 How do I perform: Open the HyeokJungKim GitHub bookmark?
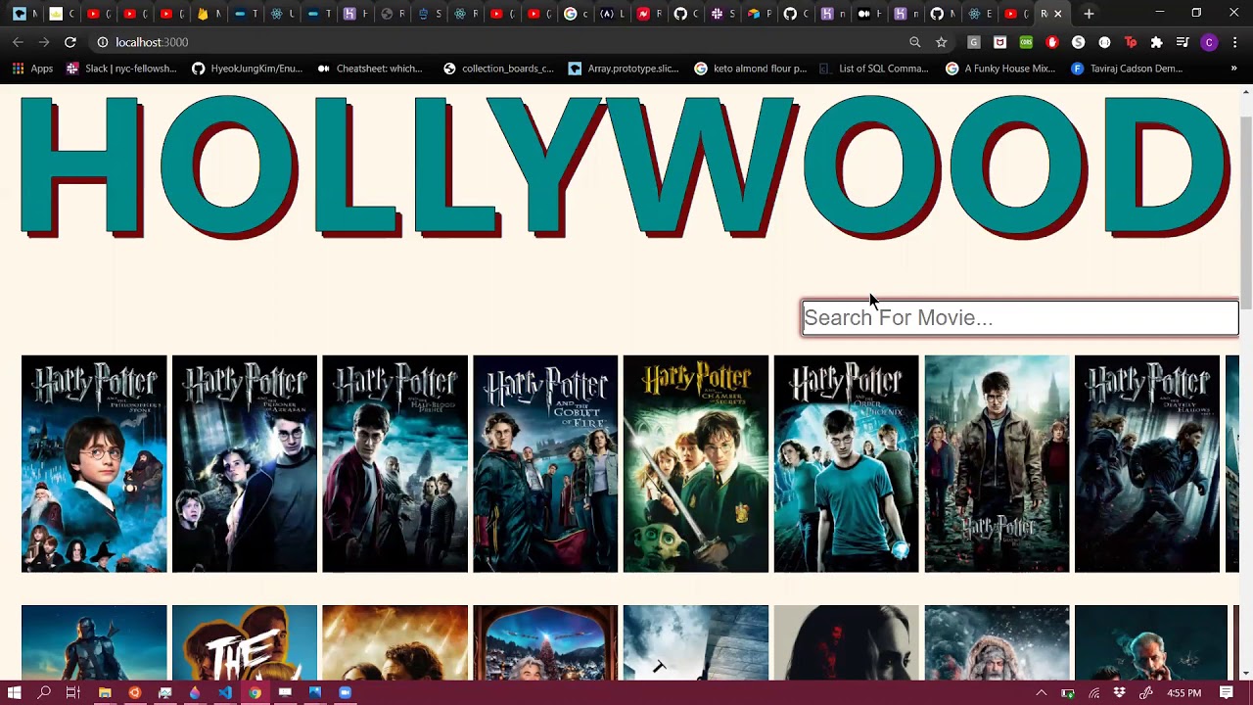pyautogui.click(x=247, y=69)
